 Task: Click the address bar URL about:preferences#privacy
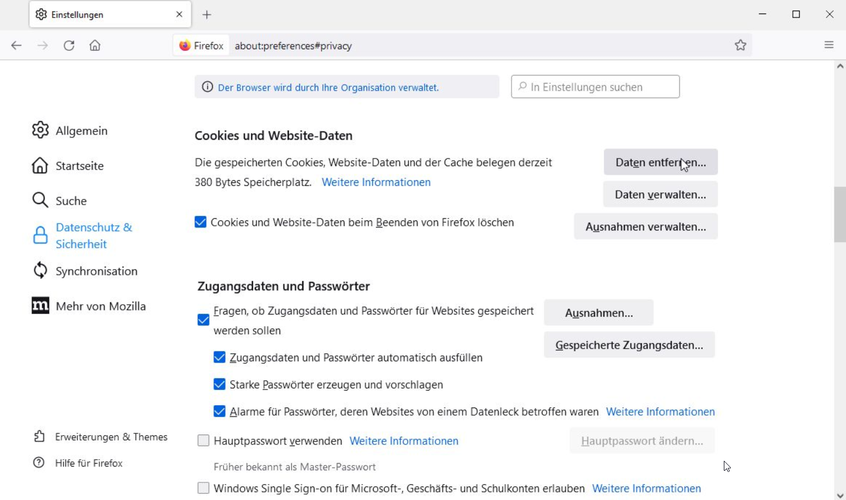tap(293, 46)
